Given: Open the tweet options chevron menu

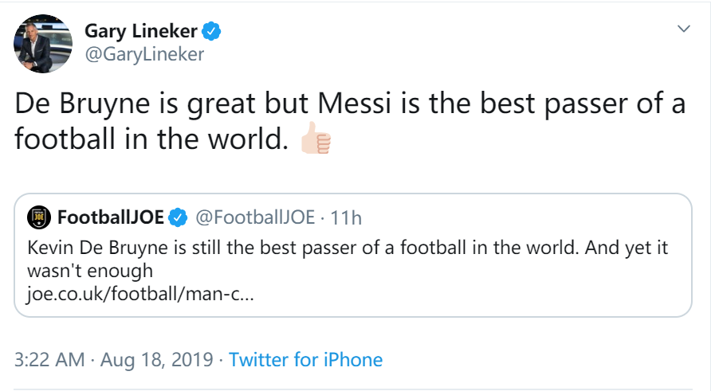Looking at the screenshot, I should [x=683, y=29].
